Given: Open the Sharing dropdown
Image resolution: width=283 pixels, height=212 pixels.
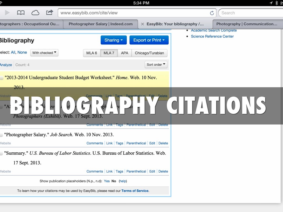Looking at the screenshot, I should (x=114, y=40).
